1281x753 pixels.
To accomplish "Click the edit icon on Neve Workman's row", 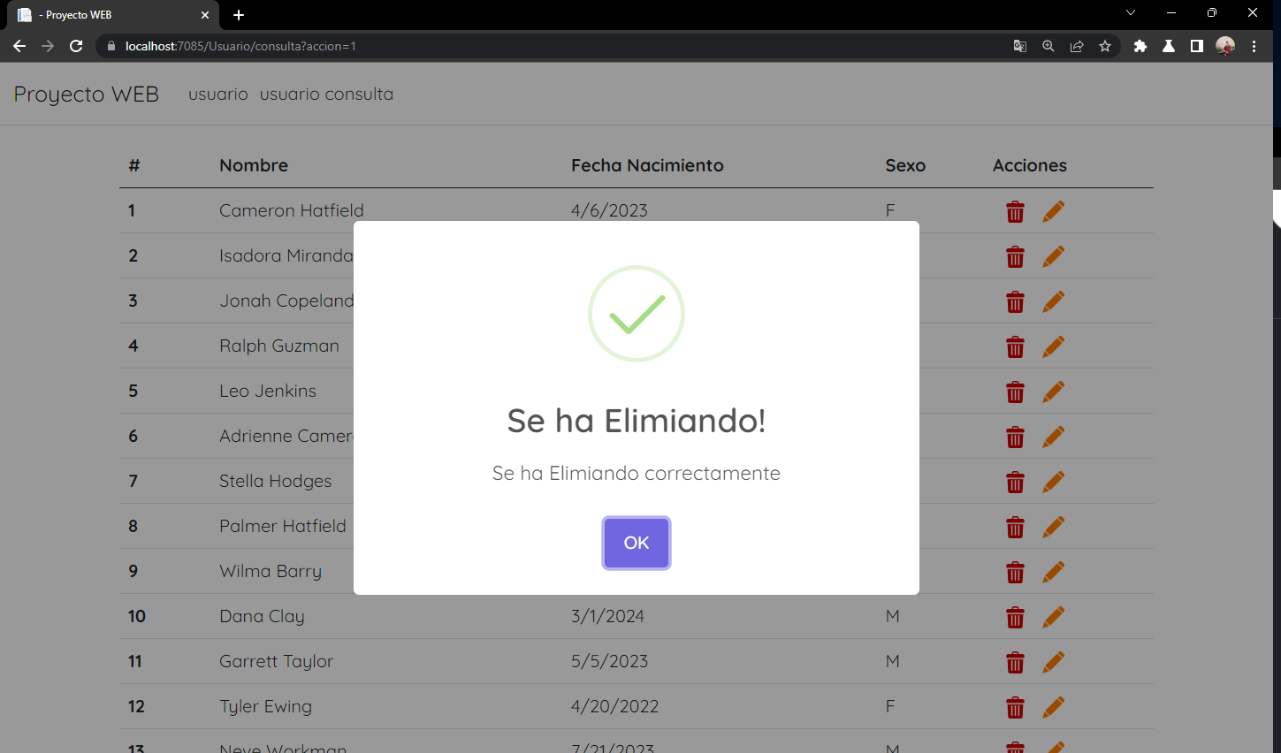I will pos(1053,749).
